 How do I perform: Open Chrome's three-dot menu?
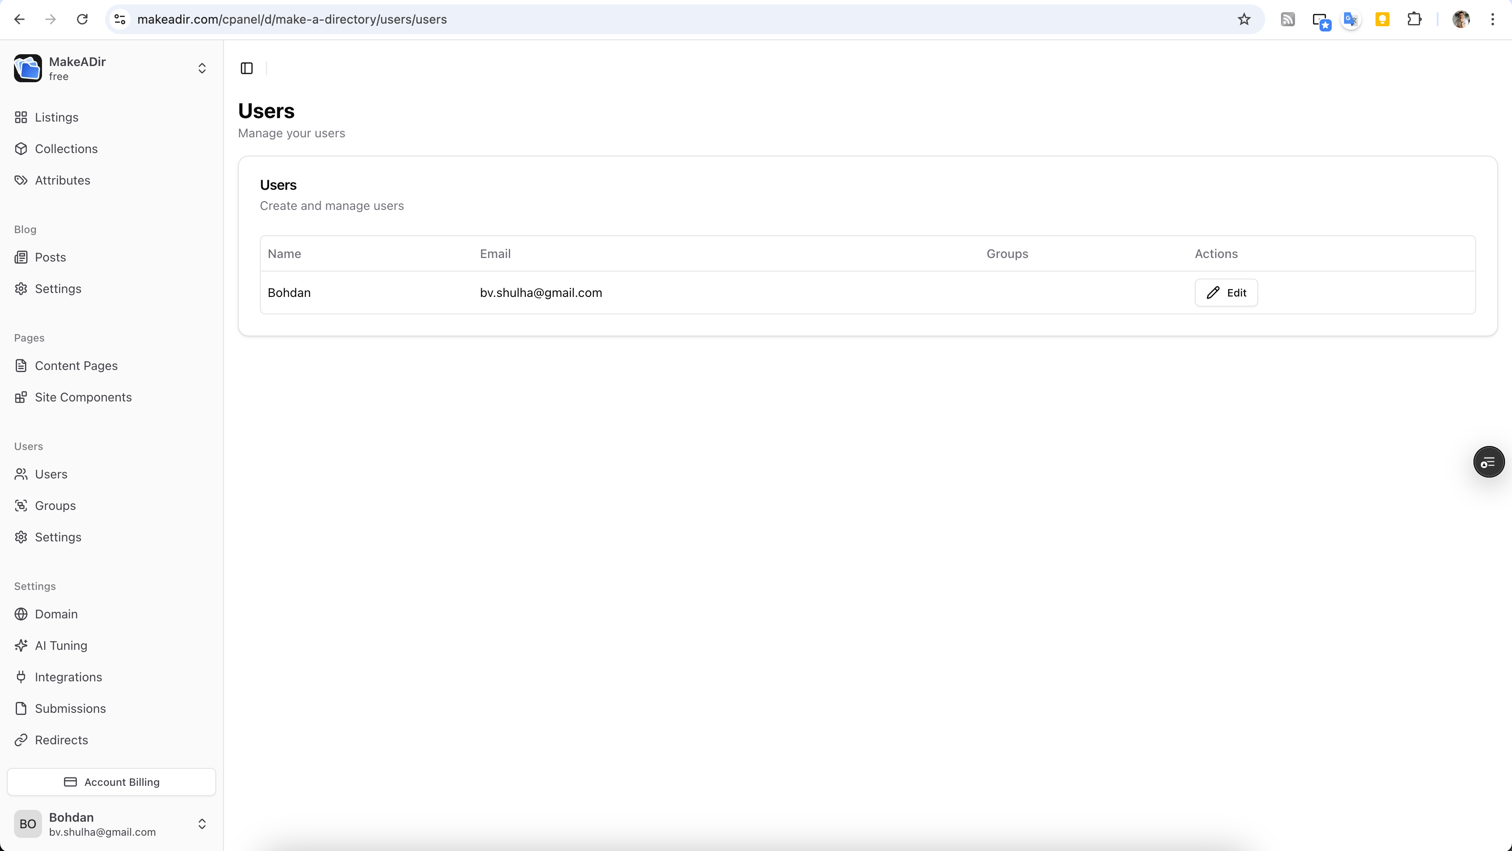point(1492,19)
